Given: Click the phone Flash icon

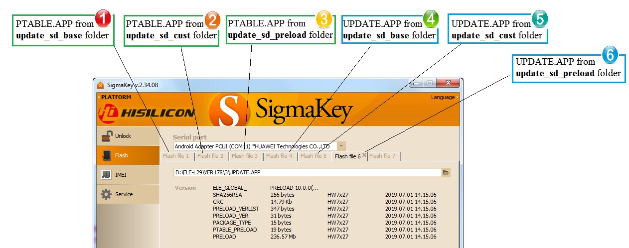Looking at the screenshot, I should click(107, 155).
